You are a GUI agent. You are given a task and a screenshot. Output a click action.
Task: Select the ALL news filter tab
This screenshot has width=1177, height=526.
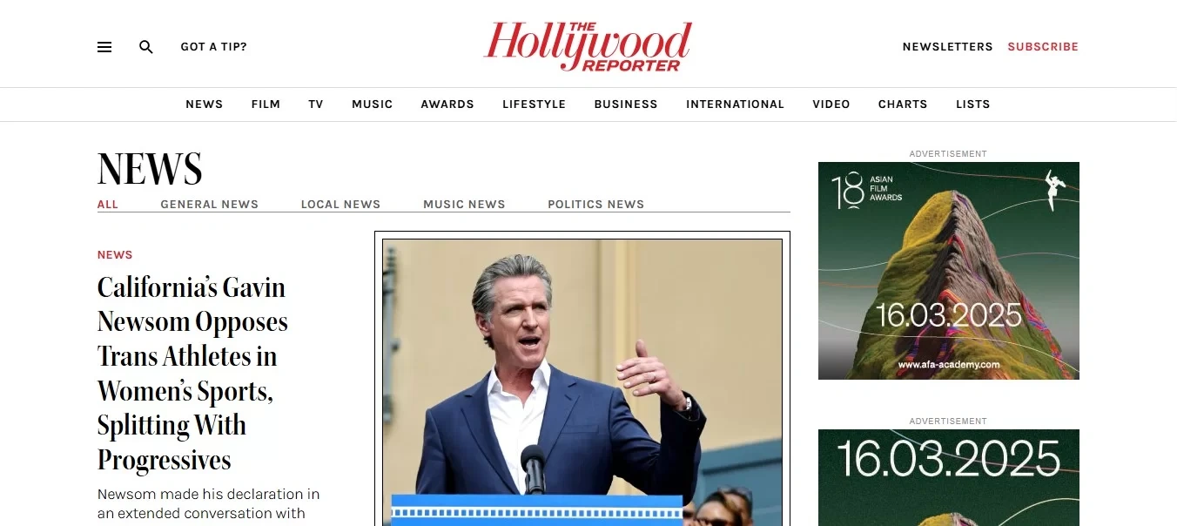pos(108,205)
